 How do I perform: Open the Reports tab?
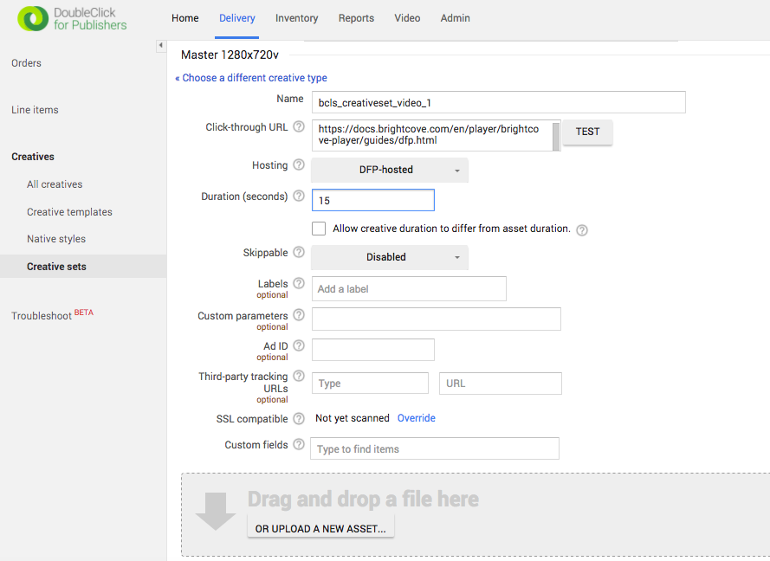point(356,18)
